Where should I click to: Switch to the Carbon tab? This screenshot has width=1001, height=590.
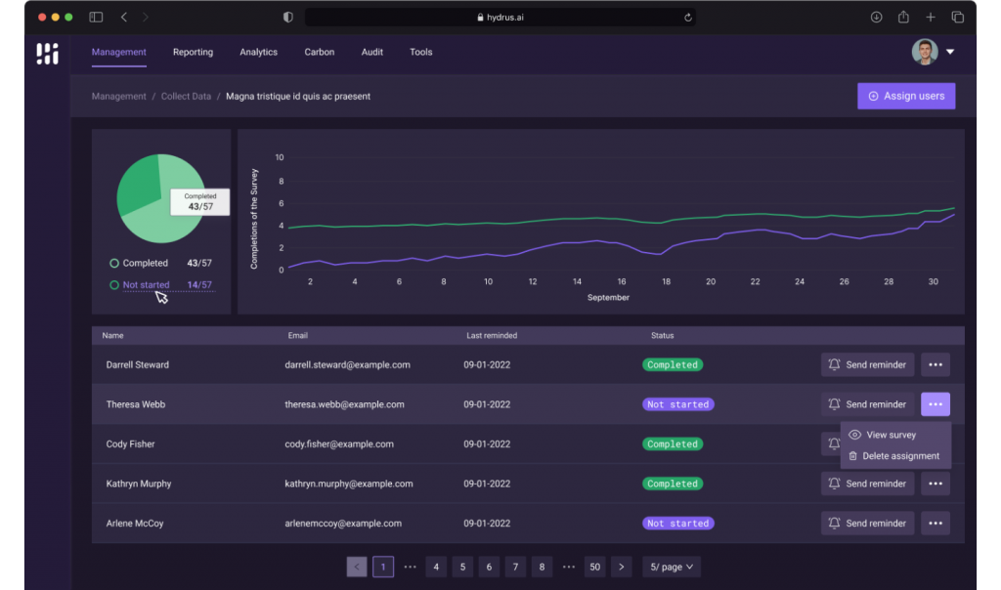320,53
